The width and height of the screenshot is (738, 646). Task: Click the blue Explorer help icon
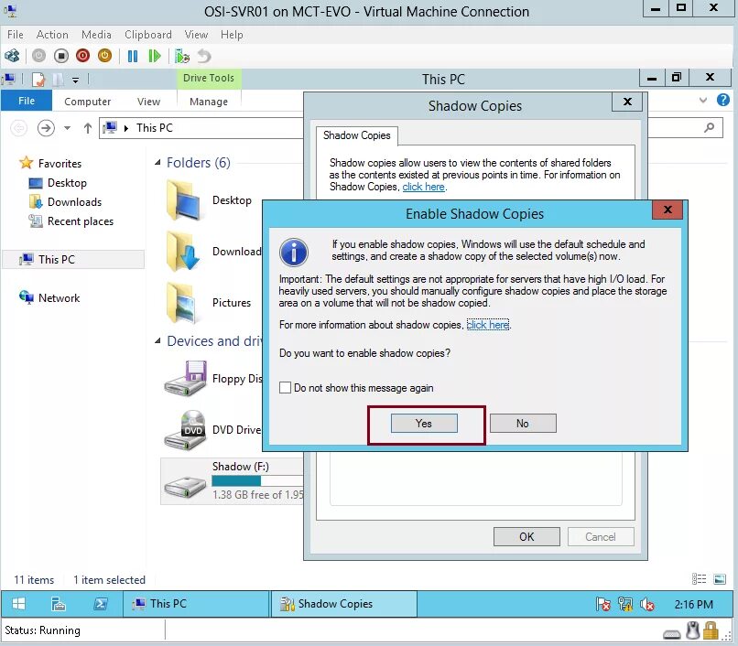point(723,100)
